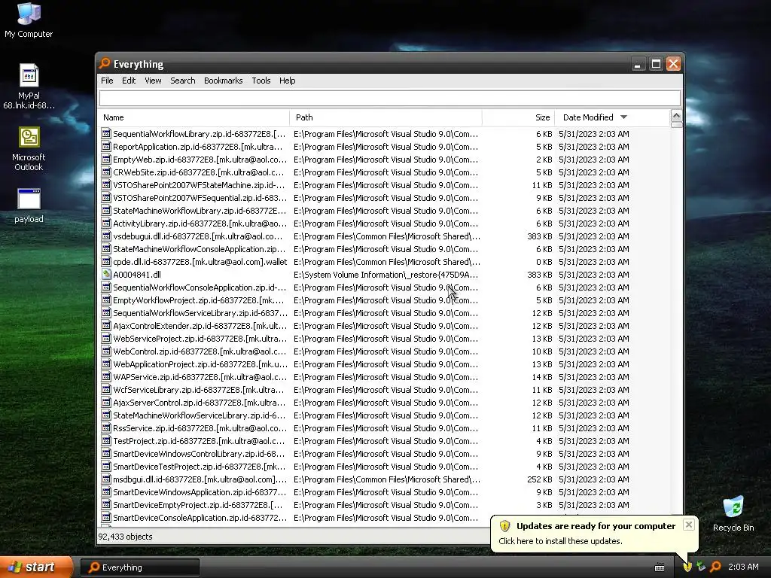
Task: Select the AjaxServerControl.zip file row
Action: 385,403
